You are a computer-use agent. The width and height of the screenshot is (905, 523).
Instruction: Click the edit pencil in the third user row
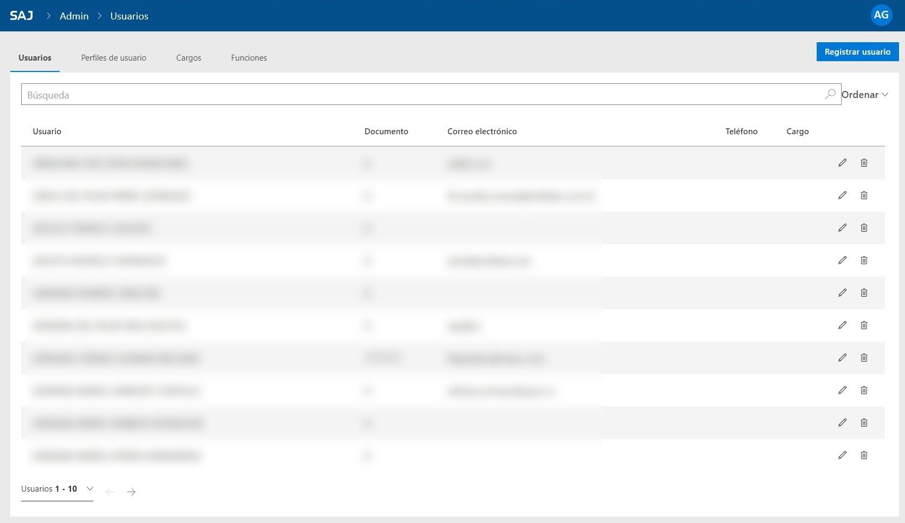[x=842, y=227]
